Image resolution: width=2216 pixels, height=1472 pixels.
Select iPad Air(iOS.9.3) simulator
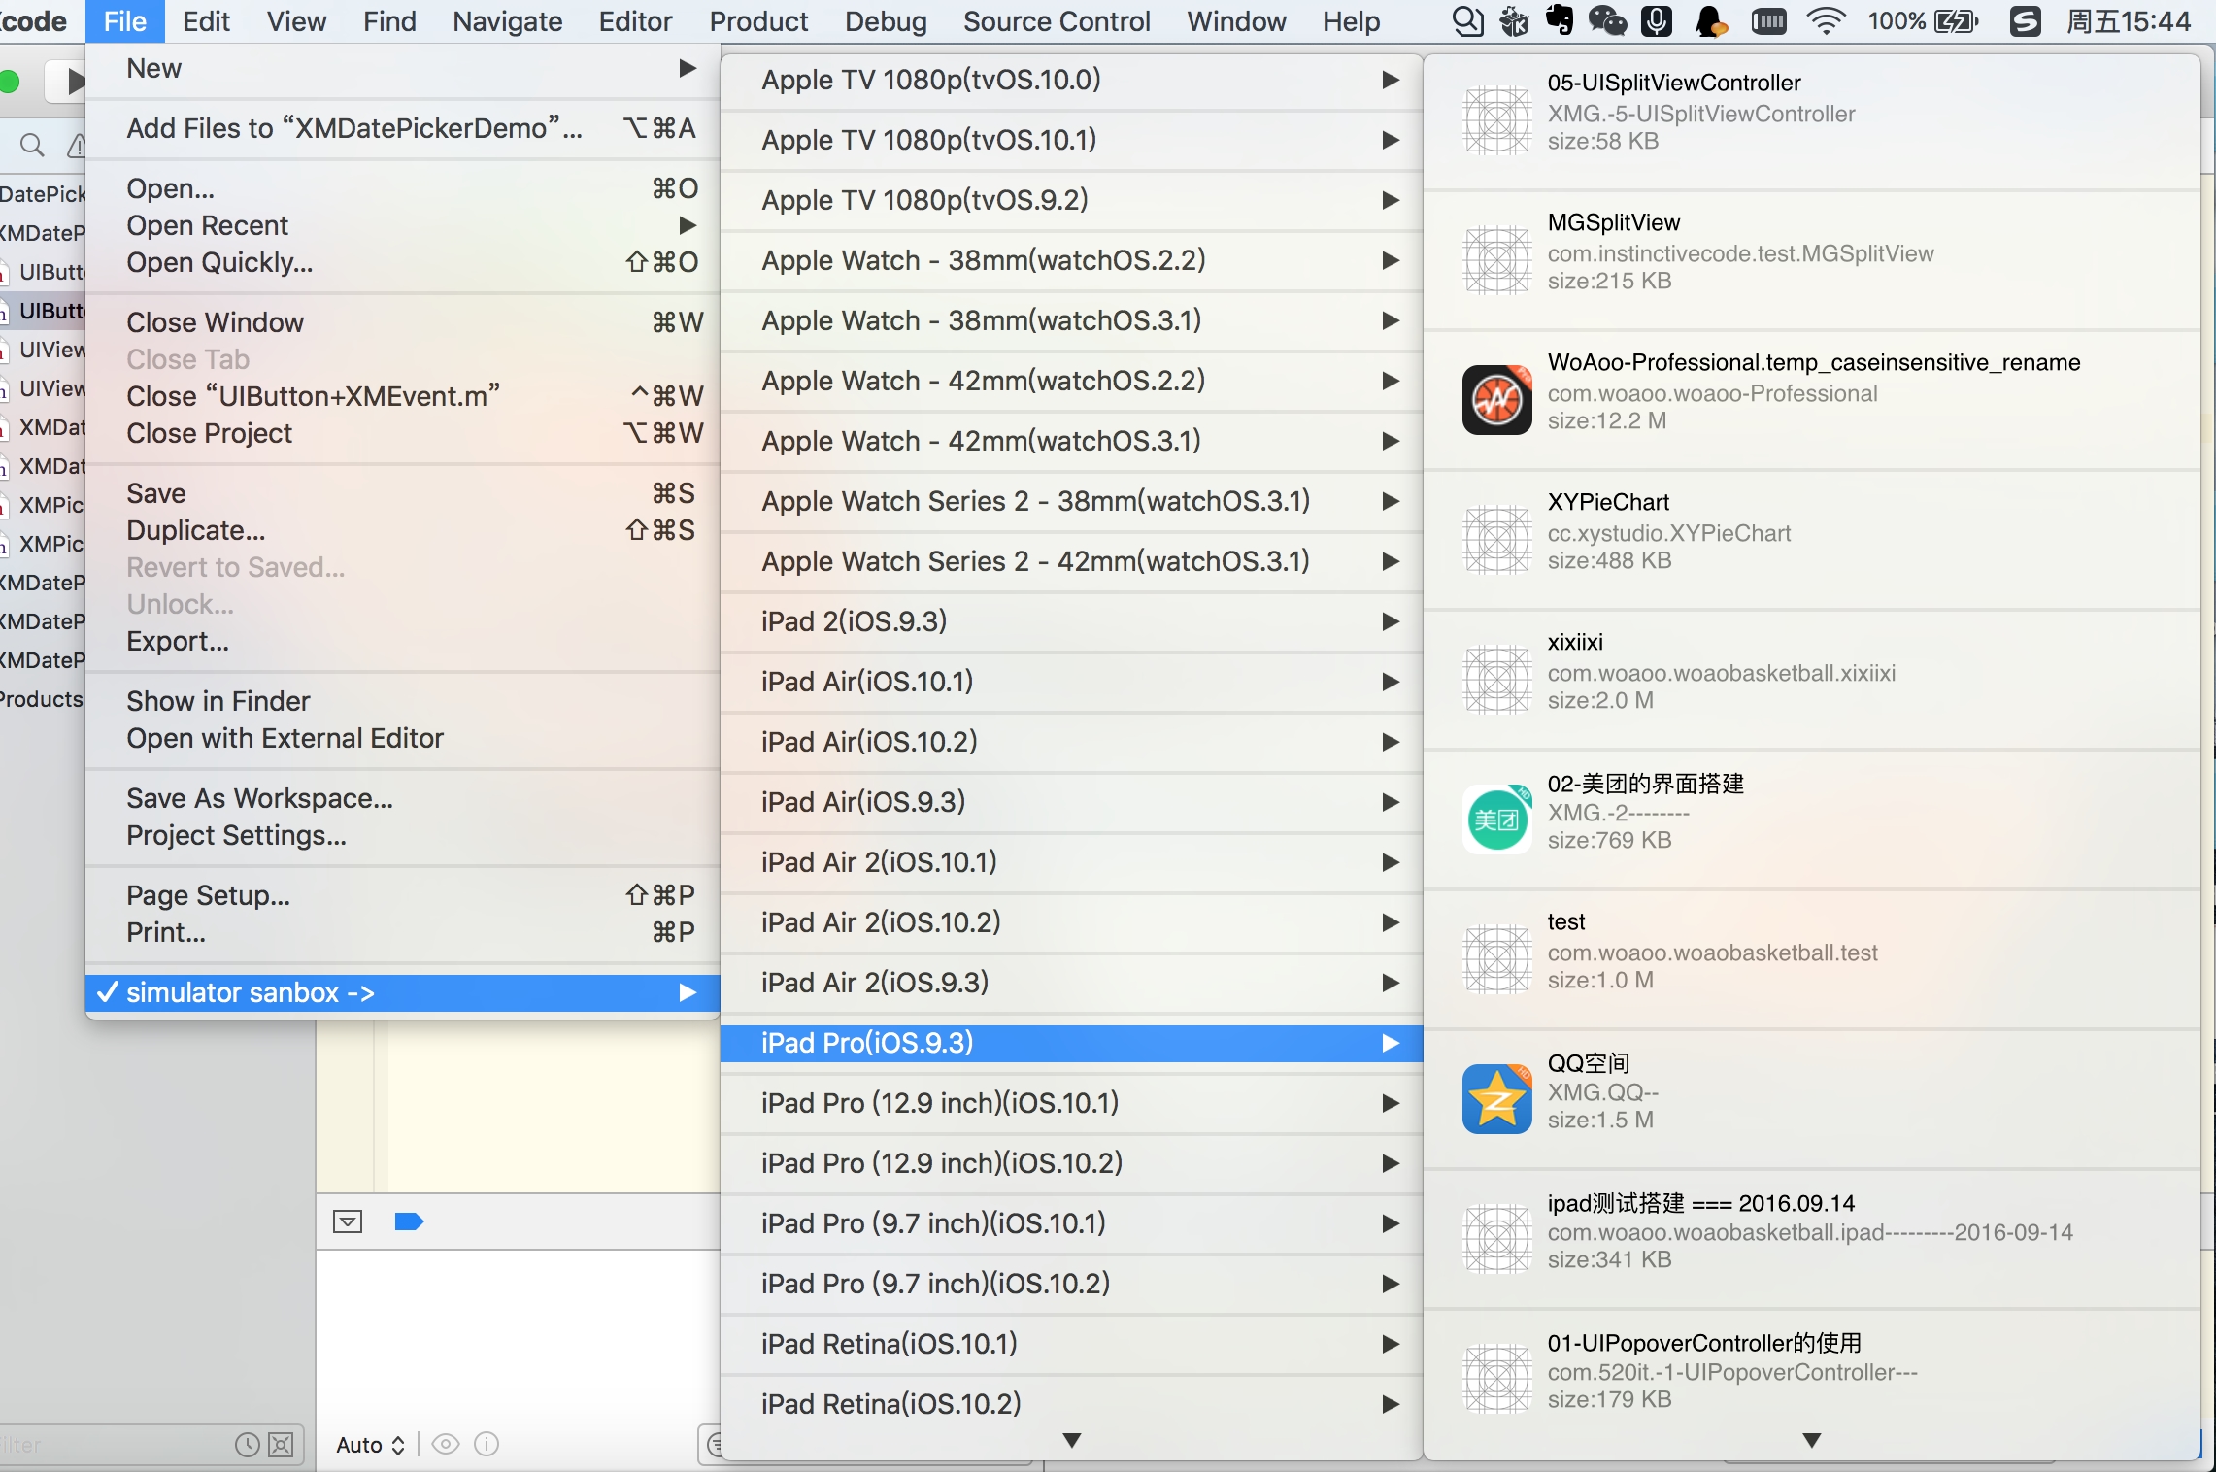1071,802
